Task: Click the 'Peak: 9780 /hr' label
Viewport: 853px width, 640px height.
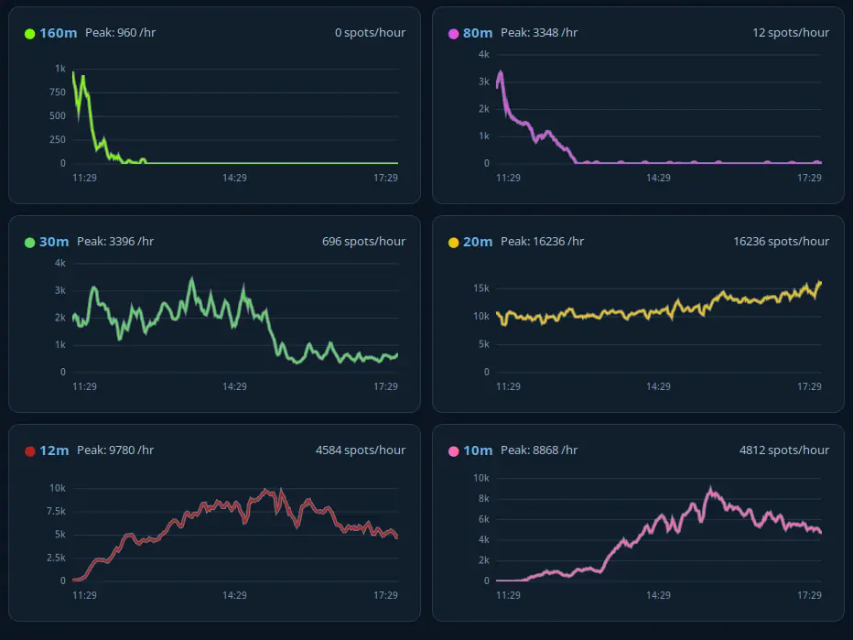Action: 115,450
